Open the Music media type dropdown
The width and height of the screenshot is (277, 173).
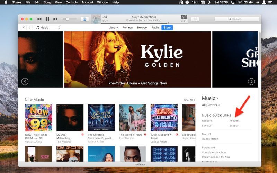pyautogui.click(x=48, y=28)
